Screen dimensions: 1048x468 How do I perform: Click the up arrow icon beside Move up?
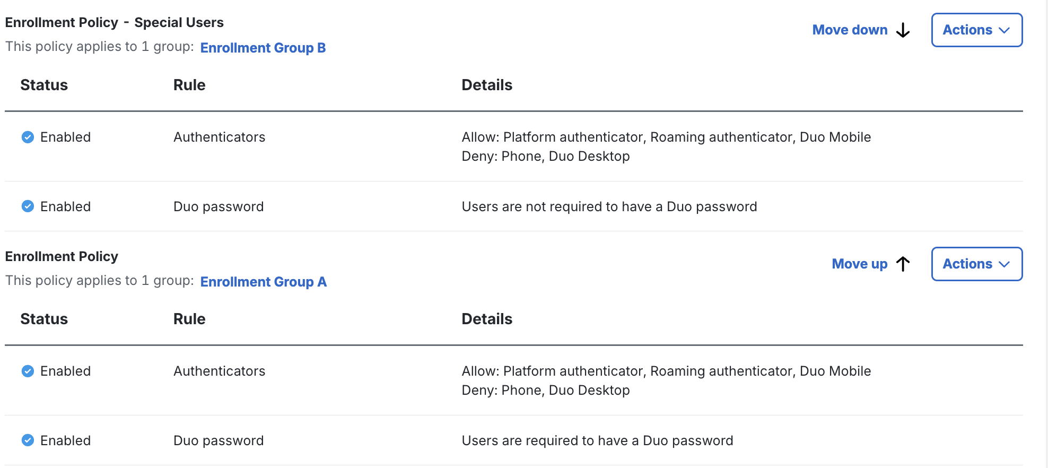[x=903, y=264]
